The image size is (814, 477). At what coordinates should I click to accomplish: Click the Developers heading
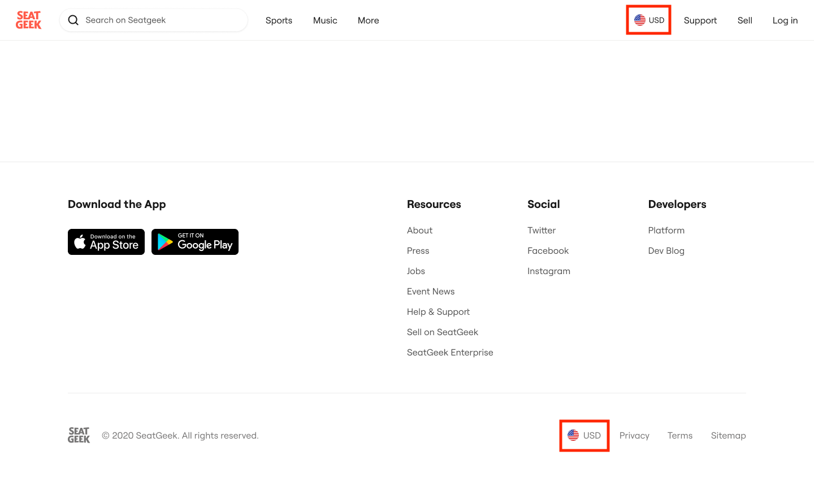[677, 205]
